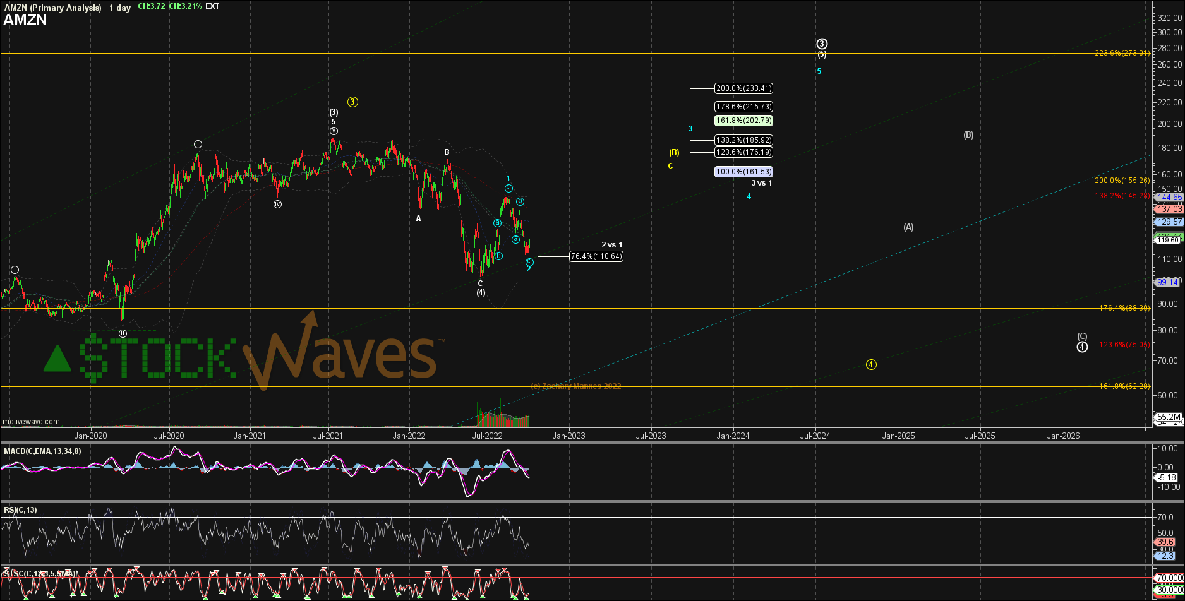Select the circled iii wave marker
This screenshot has height=601, width=1185.
198,145
